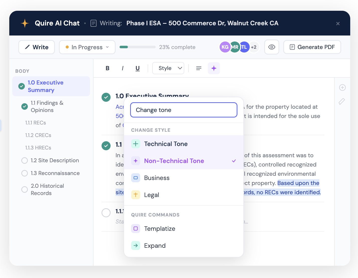Click the Bold formatting icon
358x278 pixels.
coord(108,68)
